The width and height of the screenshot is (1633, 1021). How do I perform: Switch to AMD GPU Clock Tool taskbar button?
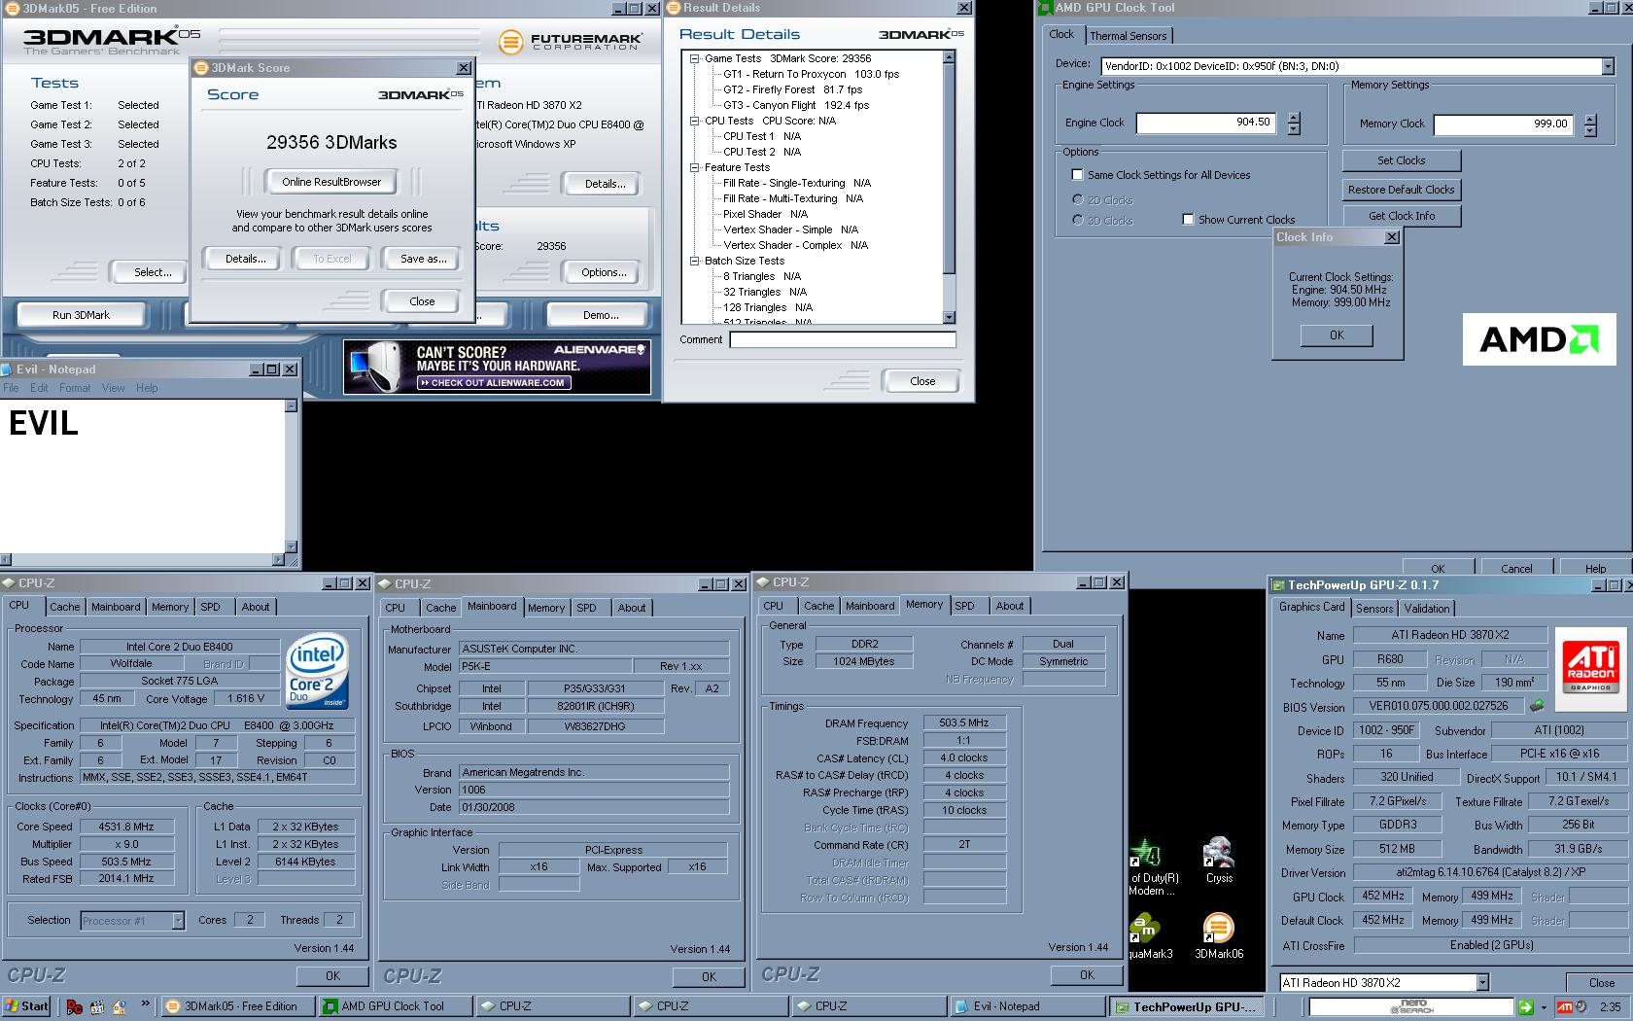point(395,1006)
